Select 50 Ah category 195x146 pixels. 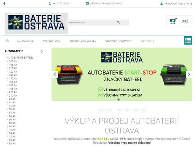coord(12,109)
